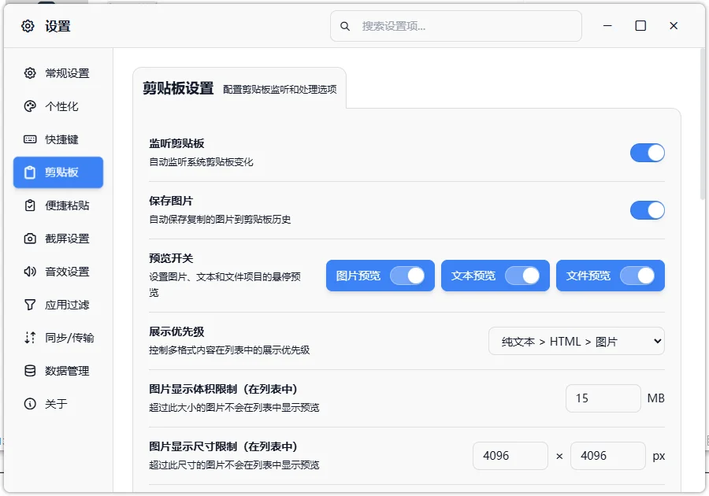Go to 同步/传输 section

pos(58,338)
